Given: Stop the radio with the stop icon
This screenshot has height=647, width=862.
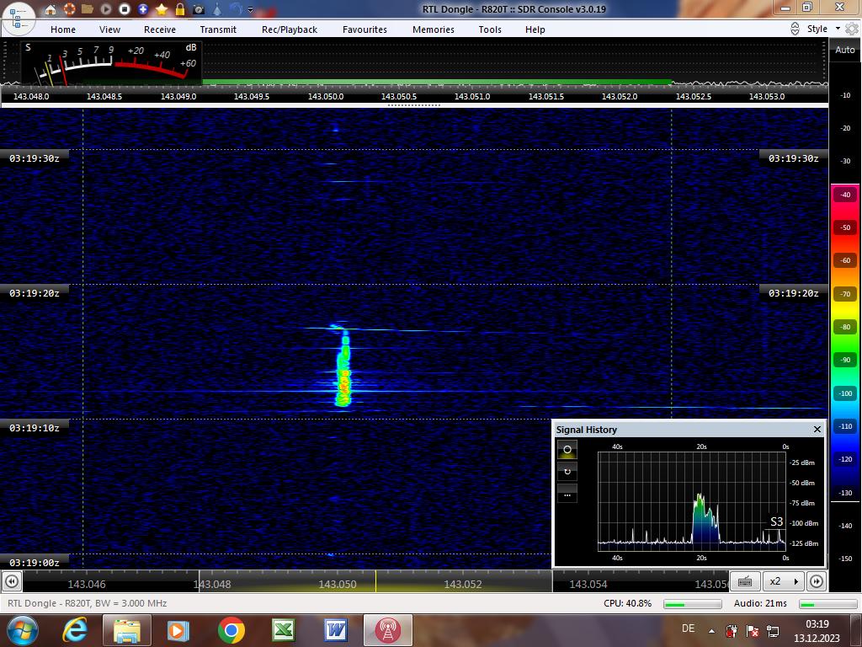Looking at the screenshot, I should 125,9.
